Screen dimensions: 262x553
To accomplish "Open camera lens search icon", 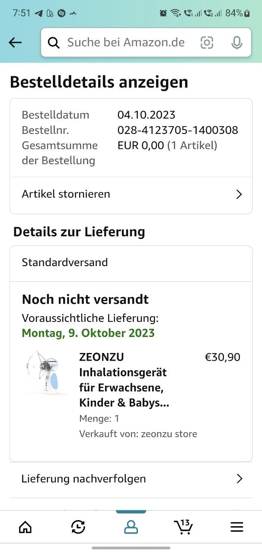I will (x=207, y=42).
